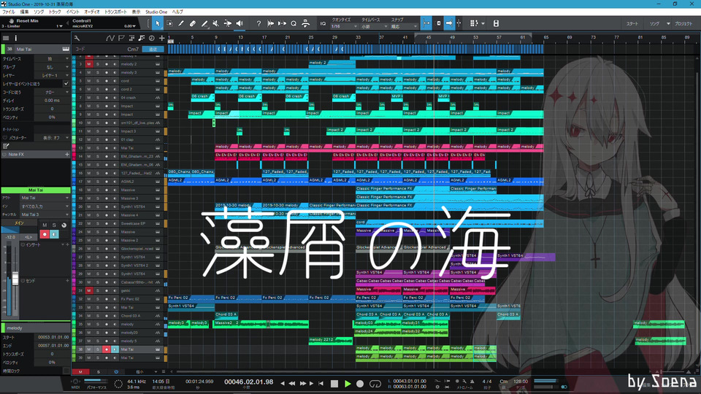Select the Listen tool

coord(240,23)
